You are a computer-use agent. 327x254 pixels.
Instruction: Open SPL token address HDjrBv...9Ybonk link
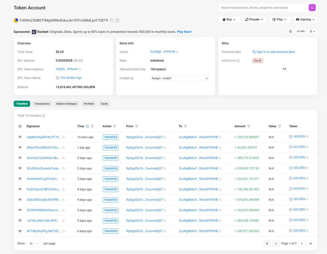point(67,69)
